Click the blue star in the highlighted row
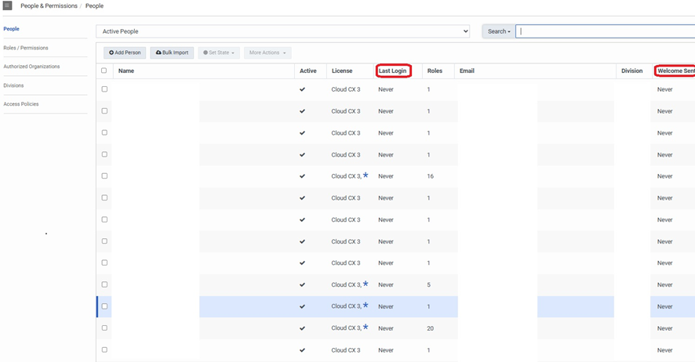695x362 pixels. point(366,306)
